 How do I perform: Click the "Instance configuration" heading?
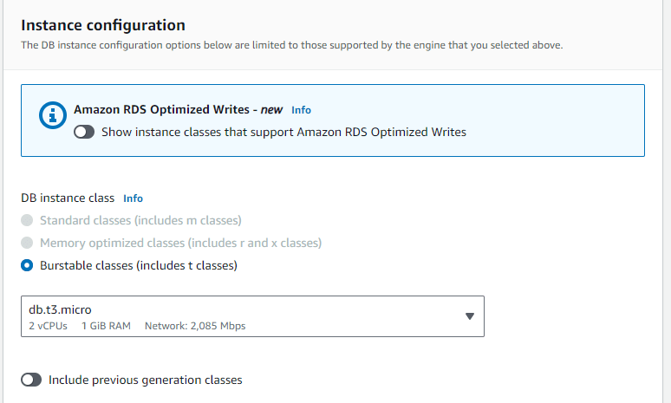click(103, 25)
